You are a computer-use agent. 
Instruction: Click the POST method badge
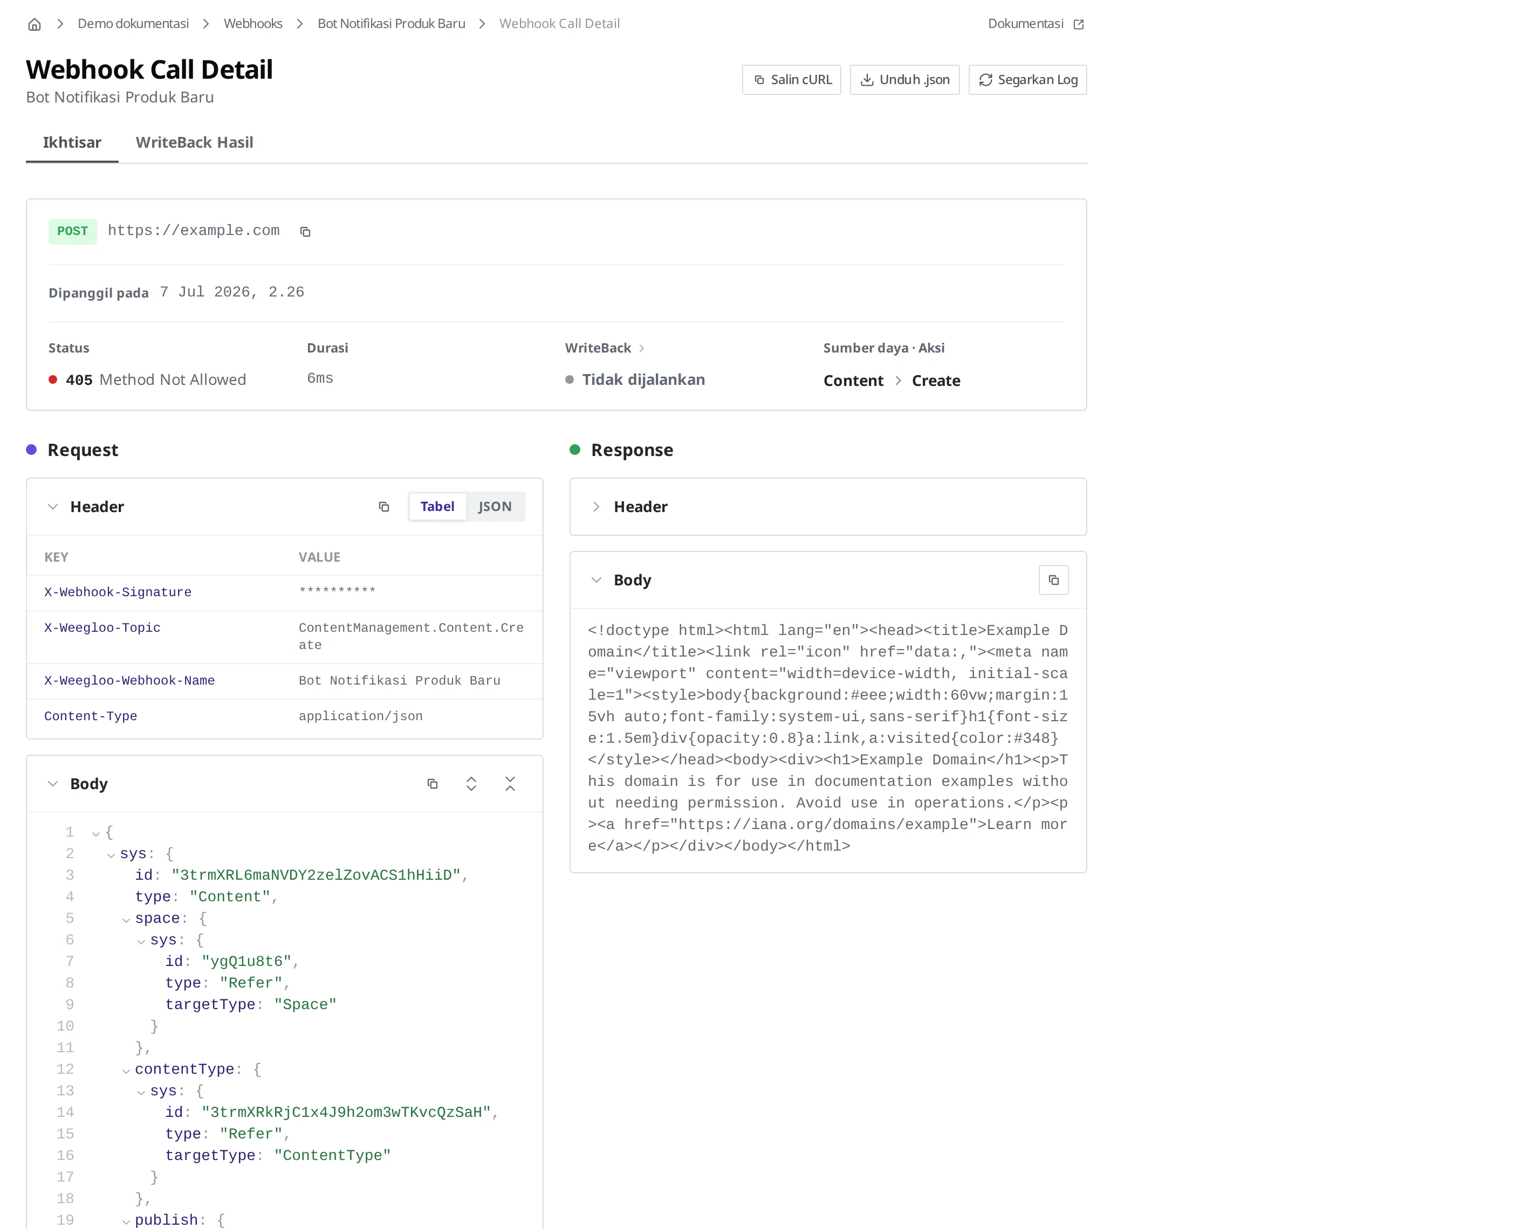point(73,231)
